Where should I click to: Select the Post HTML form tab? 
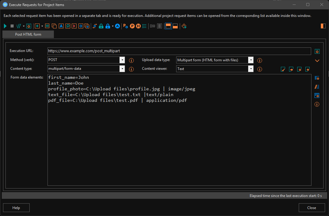pyautogui.click(x=28, y=34)
